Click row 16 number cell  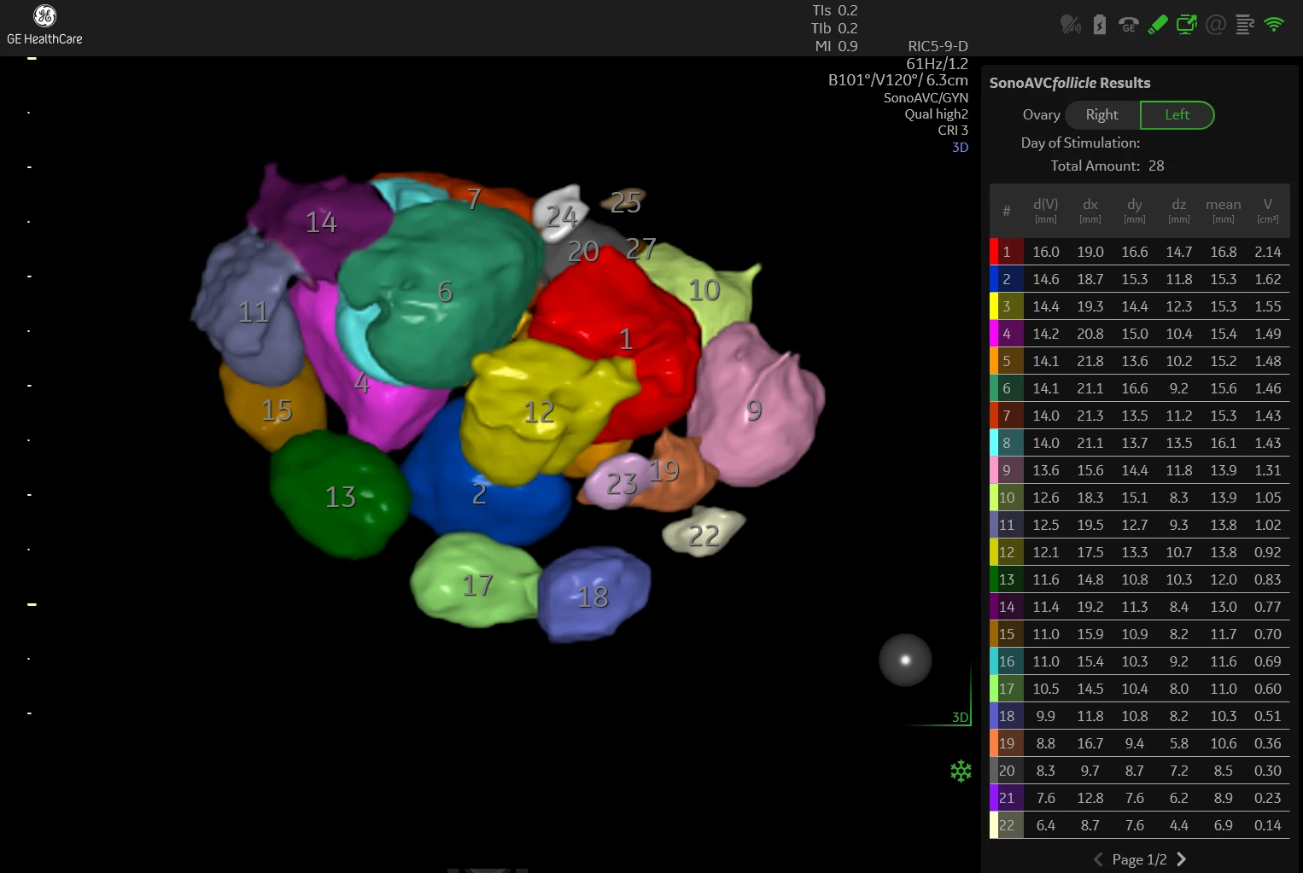click(x=1007, y=661)
